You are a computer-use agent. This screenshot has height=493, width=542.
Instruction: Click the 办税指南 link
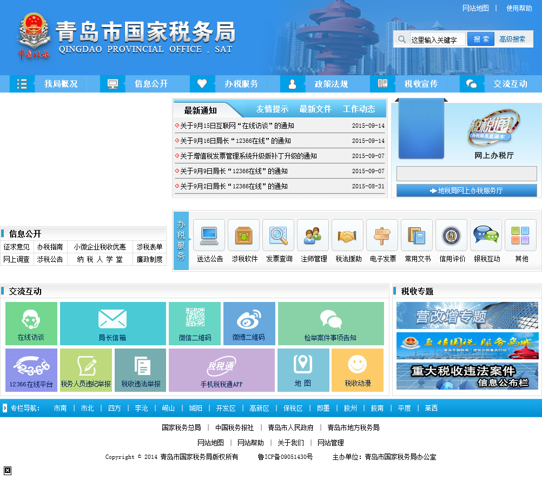tap(50, 247)
